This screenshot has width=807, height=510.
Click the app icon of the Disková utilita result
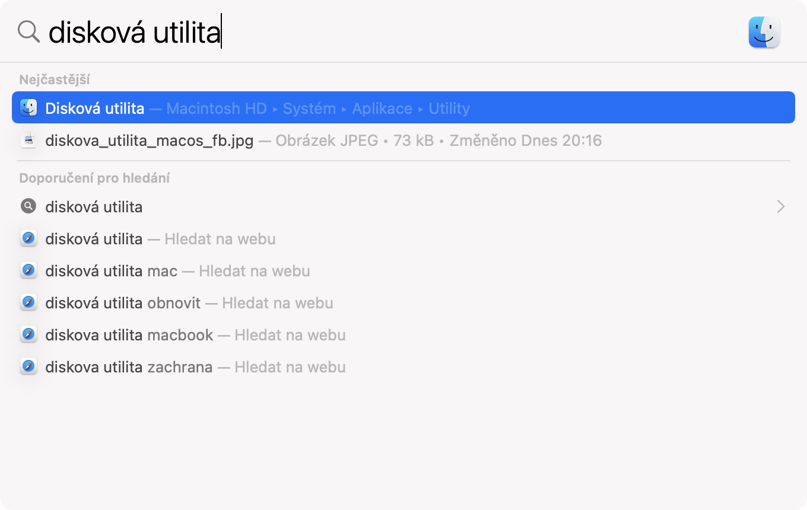(x=28, y=108)
